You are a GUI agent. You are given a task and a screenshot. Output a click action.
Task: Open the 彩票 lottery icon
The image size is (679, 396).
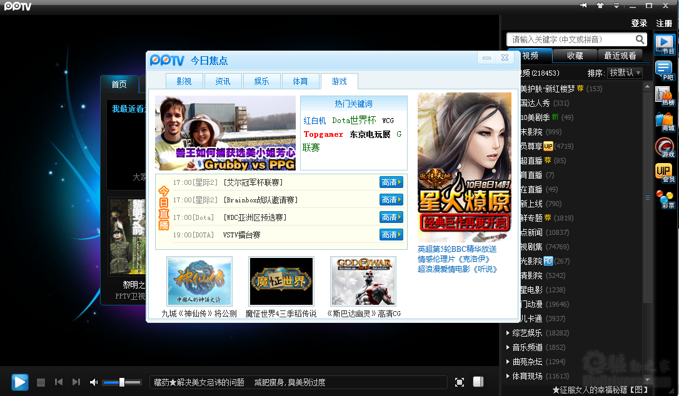pos(665,199)
